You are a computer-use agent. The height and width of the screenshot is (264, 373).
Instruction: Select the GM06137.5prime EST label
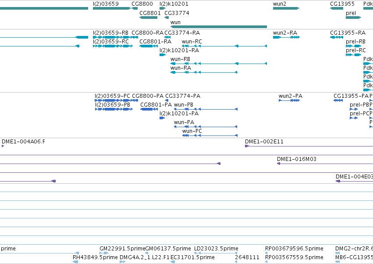click(168, 249)
